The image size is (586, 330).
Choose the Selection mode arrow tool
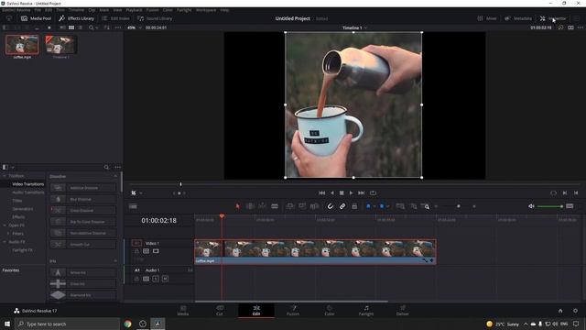point(238,206)
